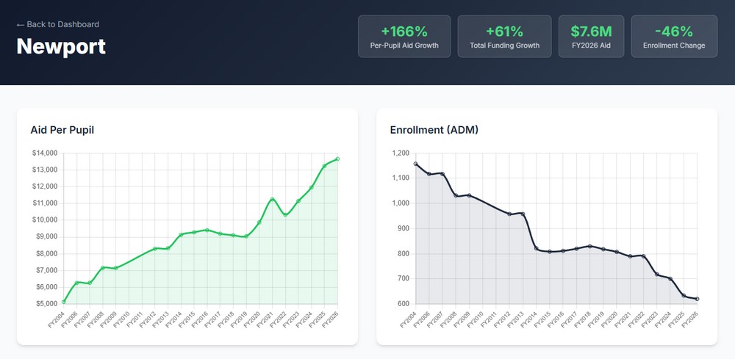
Task: Click FY2004 data point on Aid Per Pupil chart
Action: 64,302
